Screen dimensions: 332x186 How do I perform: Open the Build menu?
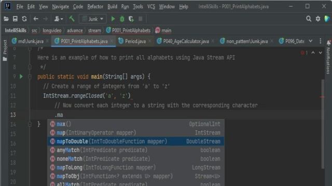pyautogui.click(x=112, y=7)
